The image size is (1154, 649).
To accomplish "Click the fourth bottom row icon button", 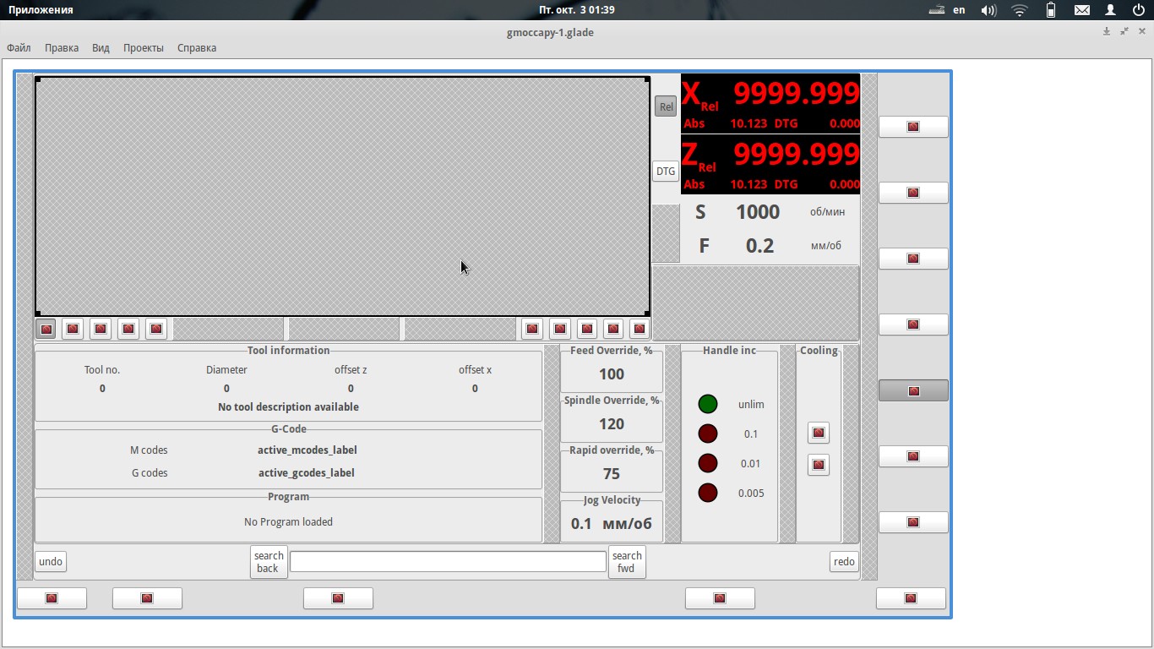I will (720, 598).
